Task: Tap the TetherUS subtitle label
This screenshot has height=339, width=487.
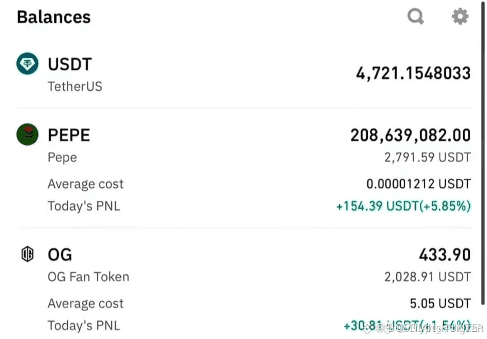Action: point(75,86)
